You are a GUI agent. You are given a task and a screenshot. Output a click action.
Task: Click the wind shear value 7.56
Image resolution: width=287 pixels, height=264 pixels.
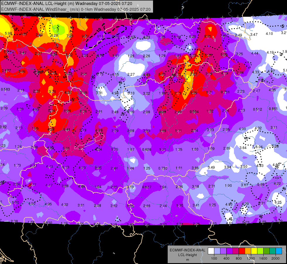point(85,55)
